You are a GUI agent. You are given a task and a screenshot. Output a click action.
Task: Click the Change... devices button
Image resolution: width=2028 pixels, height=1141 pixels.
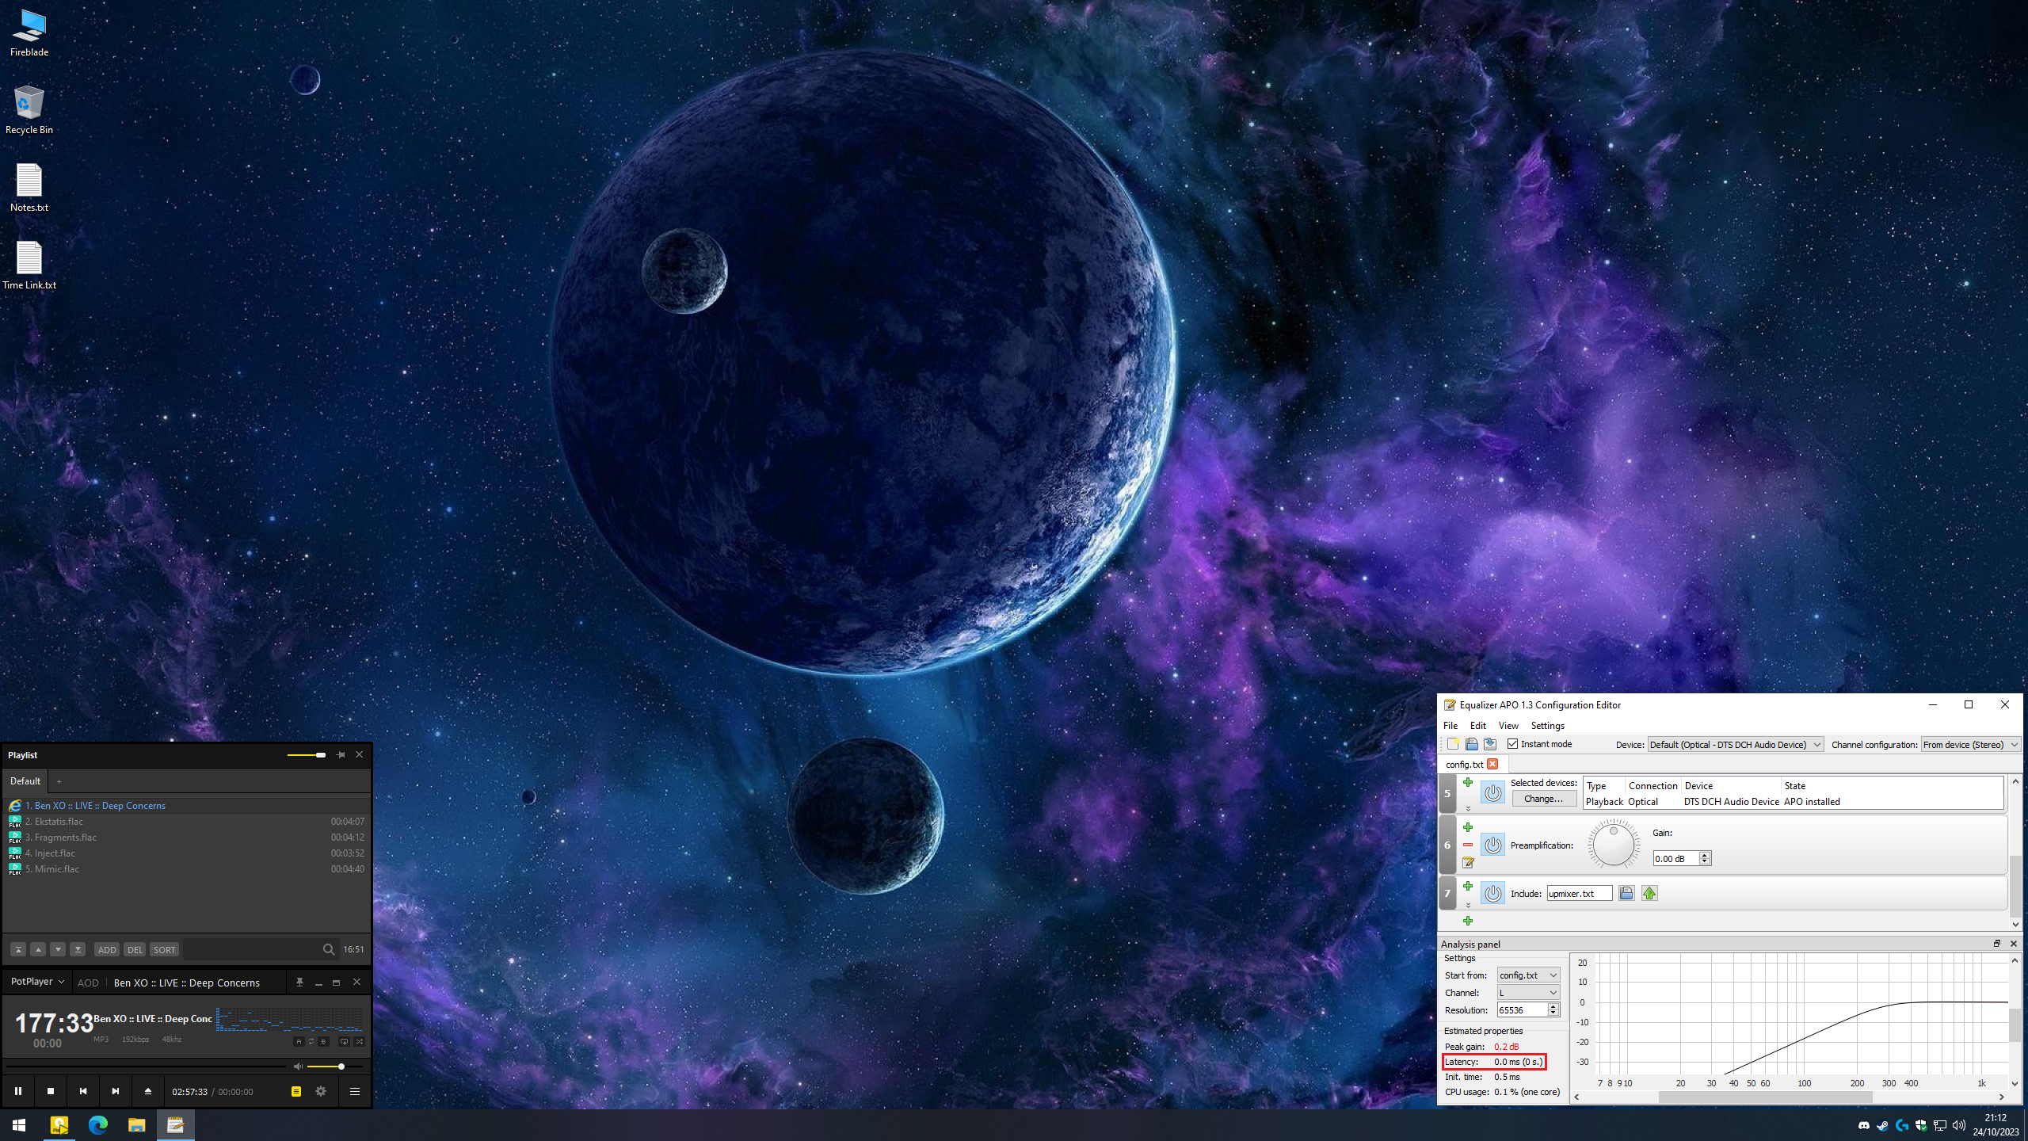[1543, 799]
